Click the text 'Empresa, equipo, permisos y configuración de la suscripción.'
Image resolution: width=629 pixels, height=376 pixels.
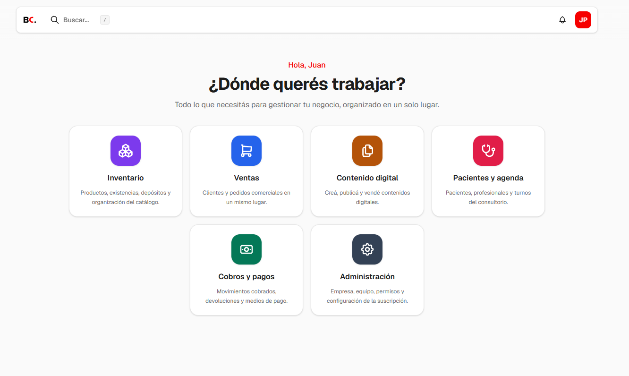coord(367,296)
